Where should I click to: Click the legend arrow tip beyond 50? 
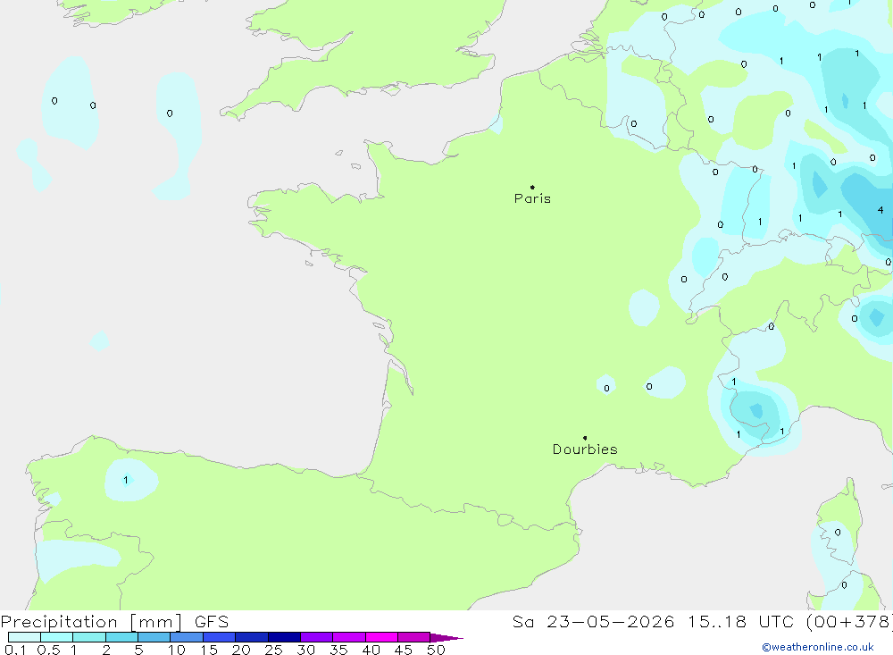(447, 638)
